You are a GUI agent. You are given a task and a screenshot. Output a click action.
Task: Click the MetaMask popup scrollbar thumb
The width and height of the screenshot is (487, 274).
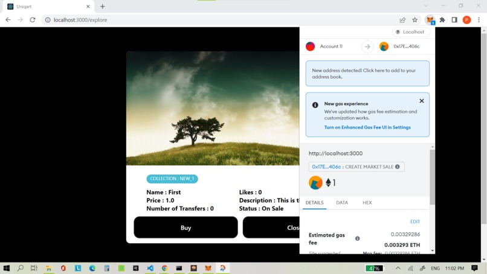coord(432,177)
